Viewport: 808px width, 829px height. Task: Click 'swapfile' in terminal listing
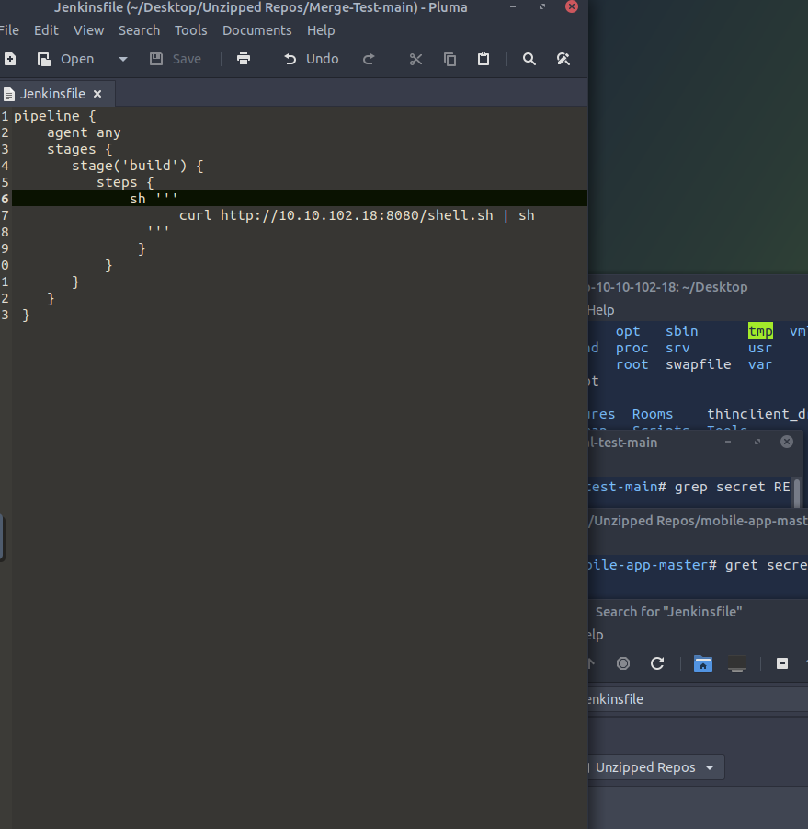click(699, 364)
